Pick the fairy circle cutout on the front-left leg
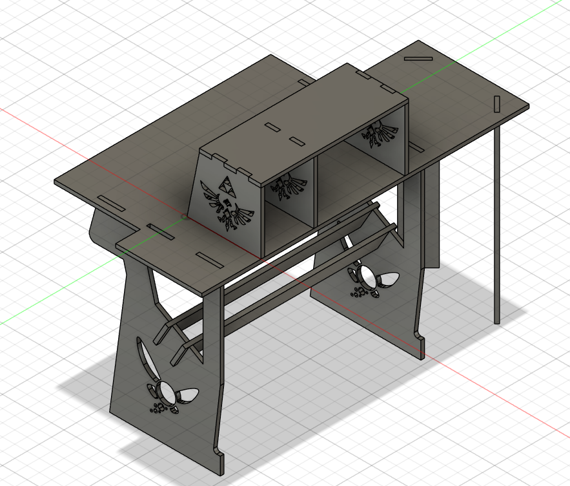This screenshot has height=486, width=570. (x=167, y=392)
